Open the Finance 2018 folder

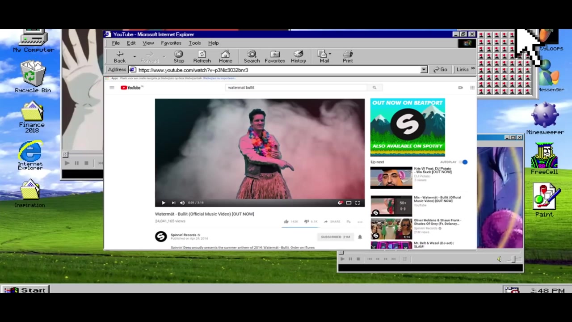coord(32,117)
